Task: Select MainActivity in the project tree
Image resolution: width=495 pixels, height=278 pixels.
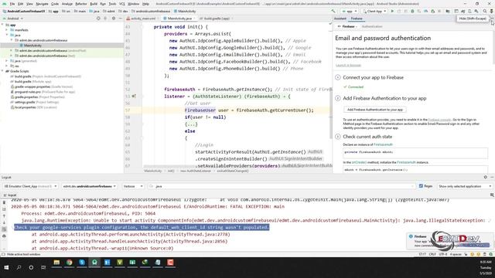Action: [32, 46]
